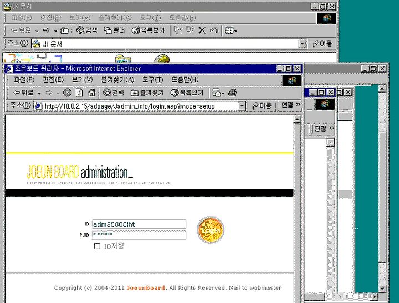Click the PWD password field
399x303 pixels.
(139, 235)
